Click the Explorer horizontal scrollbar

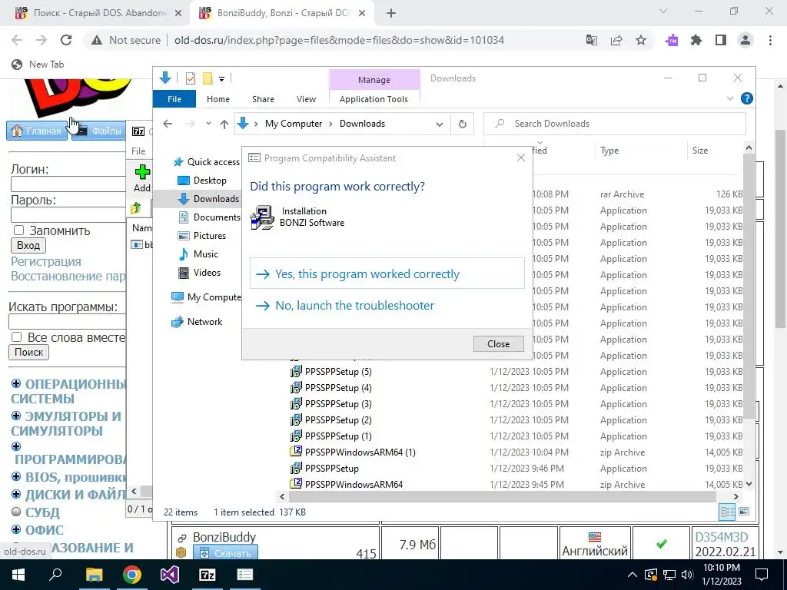click(502, 496)
